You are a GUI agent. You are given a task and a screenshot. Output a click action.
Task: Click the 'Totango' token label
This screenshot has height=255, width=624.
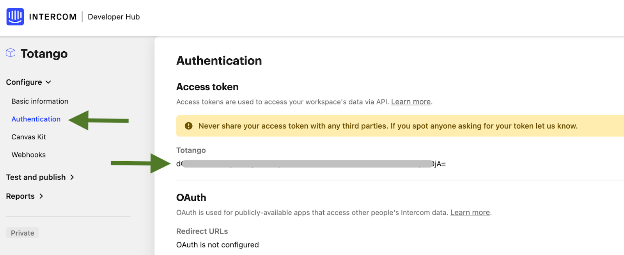pyautogui.click(x=191, y=150)
